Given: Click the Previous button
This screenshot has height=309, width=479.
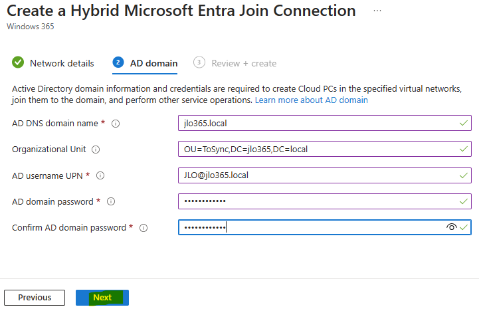Looking at the screenshot, I should [35, 298].
